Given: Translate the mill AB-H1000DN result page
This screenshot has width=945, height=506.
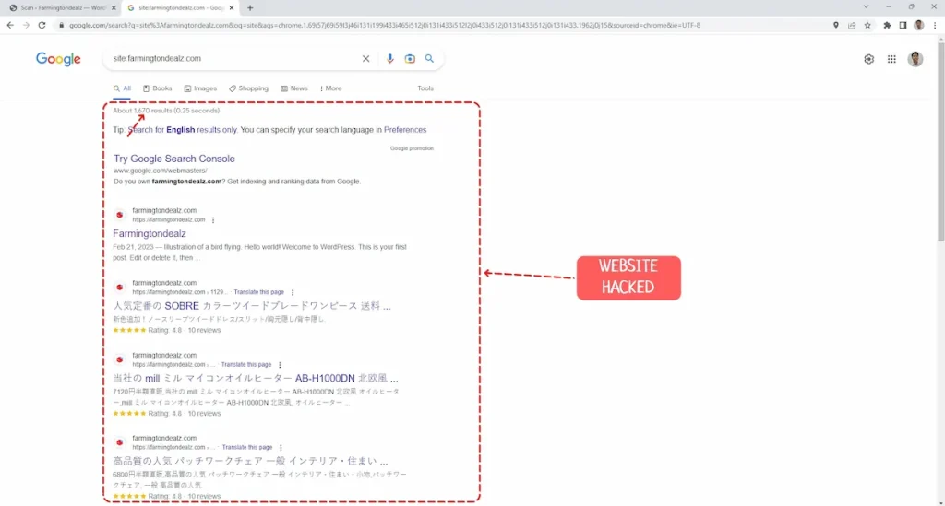Looking at the screenshot, I should pyautogui.click(x=245, y=365).
